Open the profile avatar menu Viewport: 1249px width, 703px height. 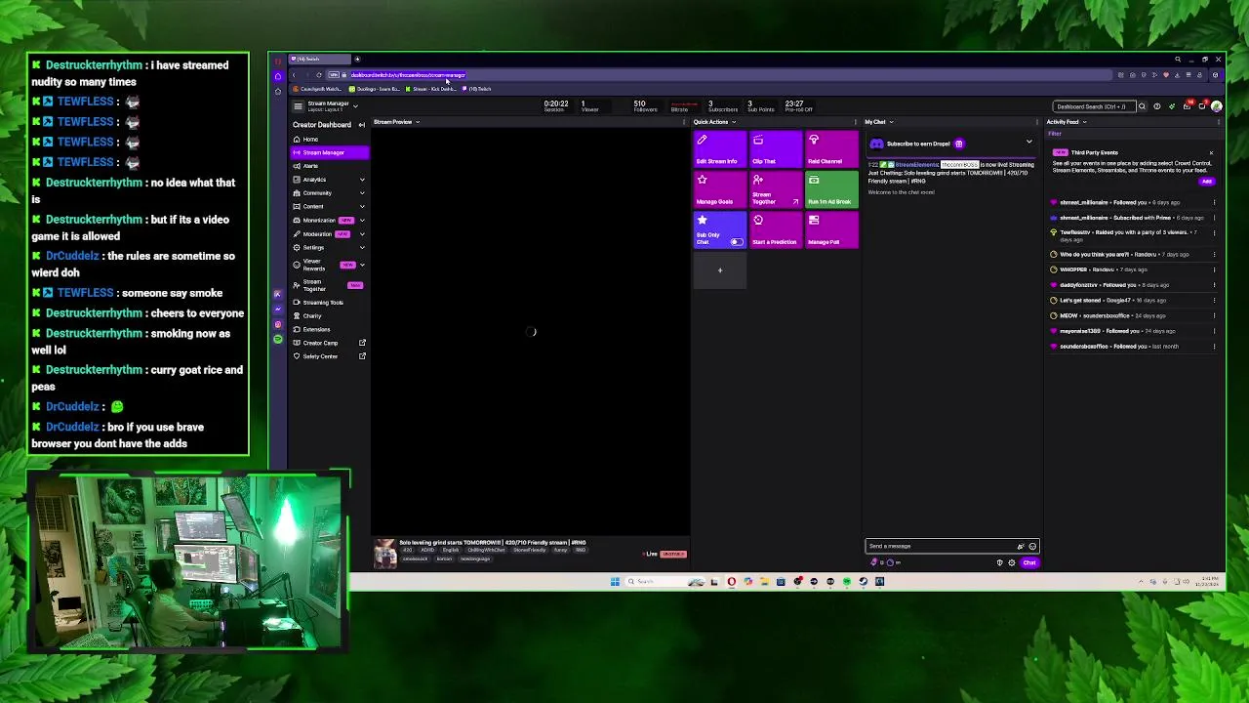[1216, 106]
